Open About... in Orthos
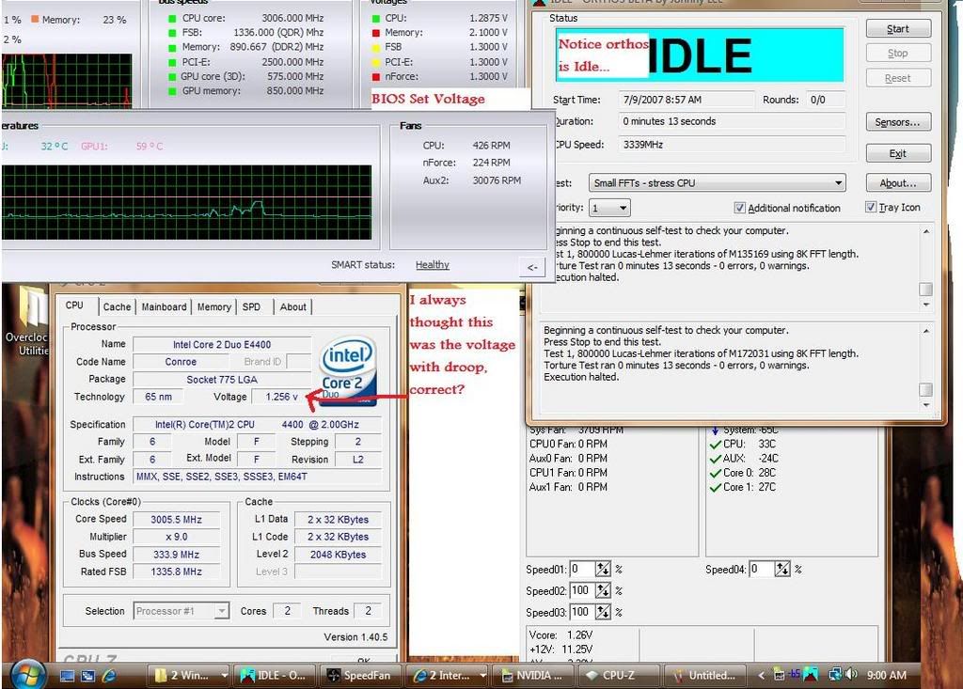 coord(898,183)
